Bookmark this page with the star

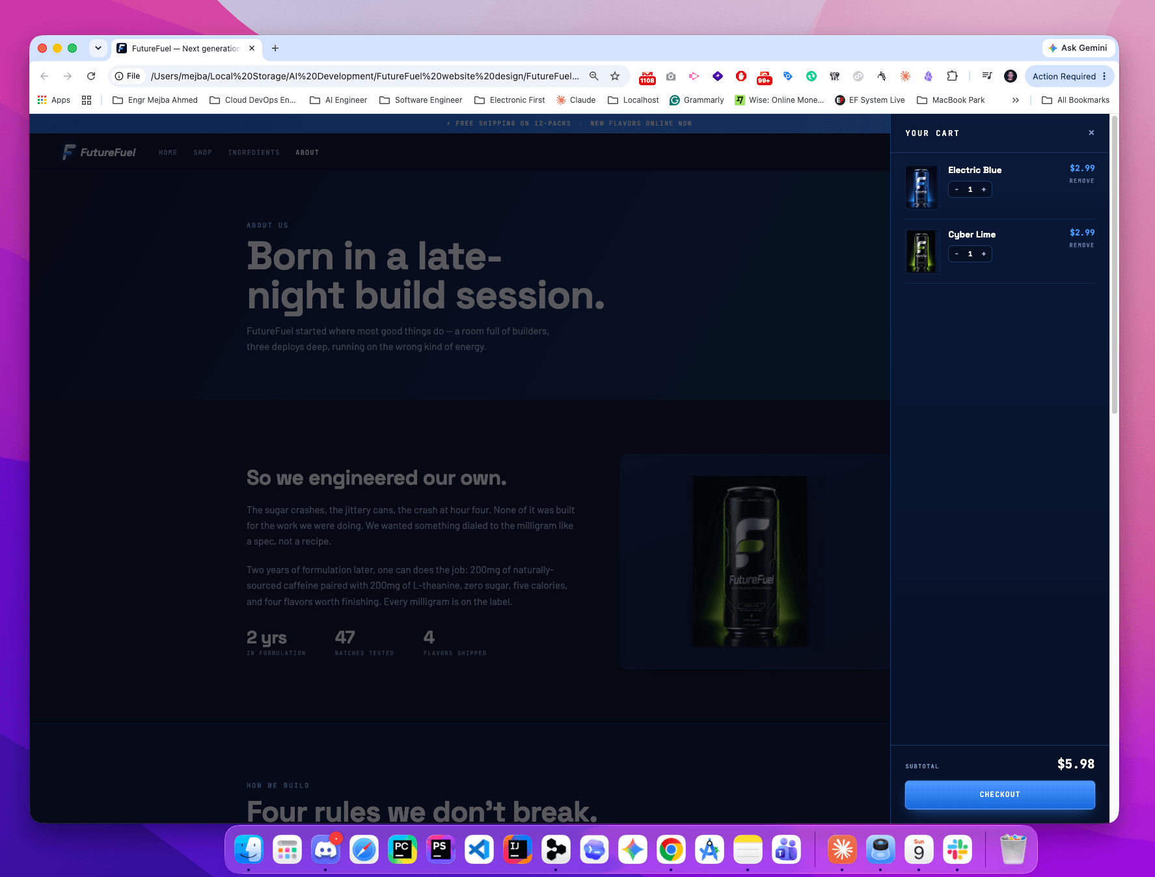pos(615,76)
